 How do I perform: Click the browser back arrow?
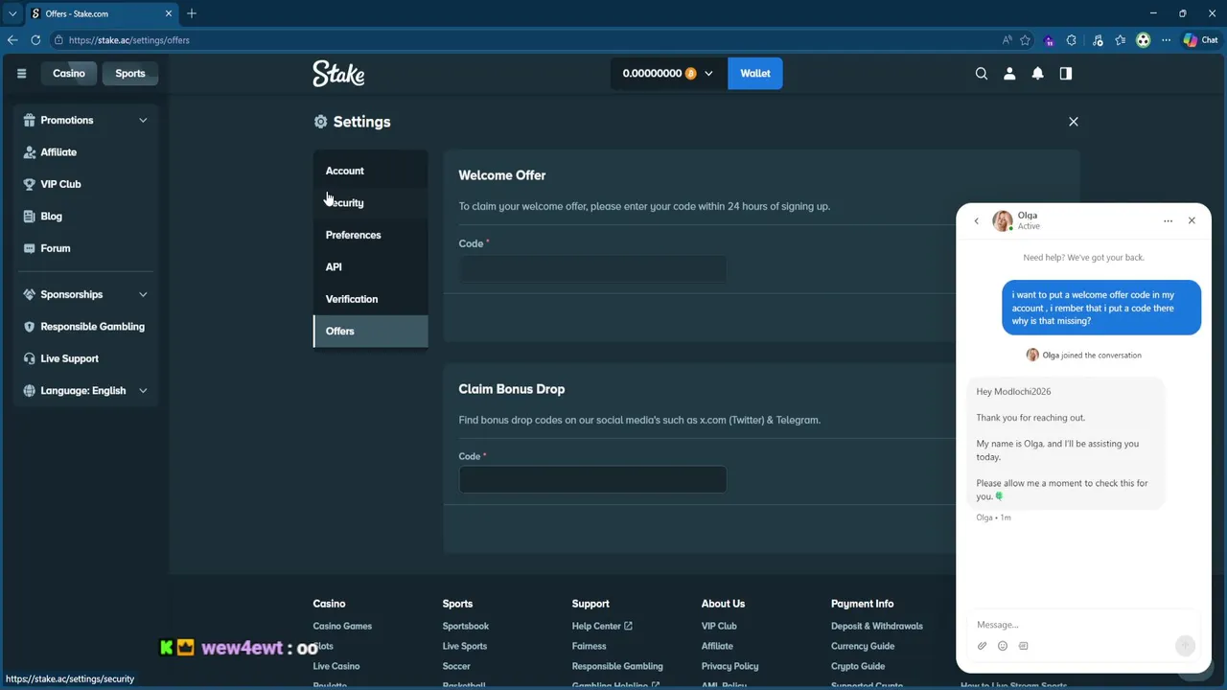pos(12,40)
